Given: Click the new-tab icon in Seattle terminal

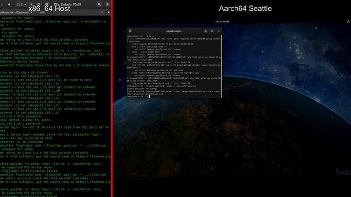Looking at the screenshot, I should click(130, 31).
